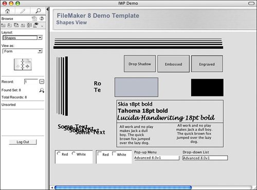257x190 pixels.
Task: Click the Drop Shadow button
Action: point(140,64)
